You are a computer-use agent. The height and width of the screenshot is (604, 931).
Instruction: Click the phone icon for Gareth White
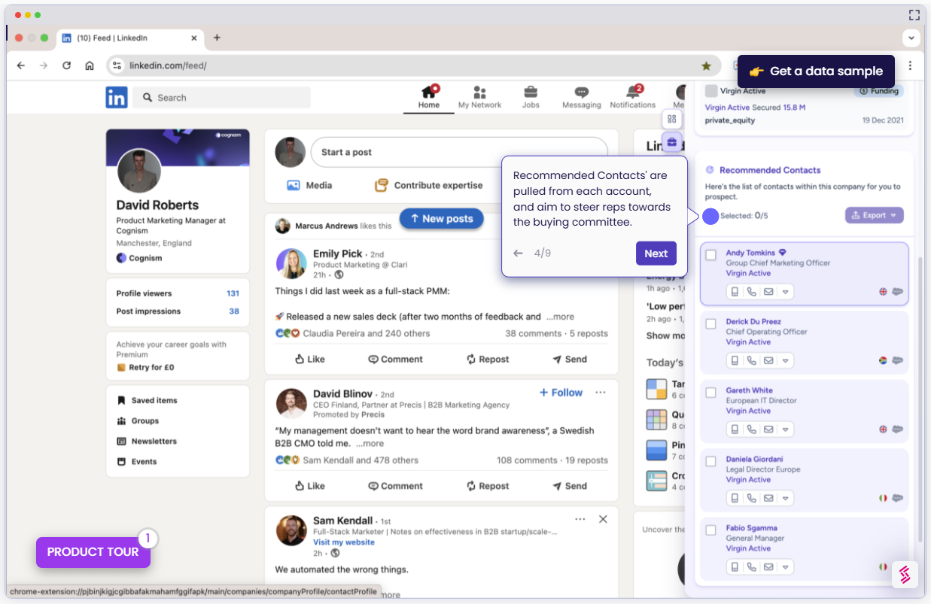[751, 429]
